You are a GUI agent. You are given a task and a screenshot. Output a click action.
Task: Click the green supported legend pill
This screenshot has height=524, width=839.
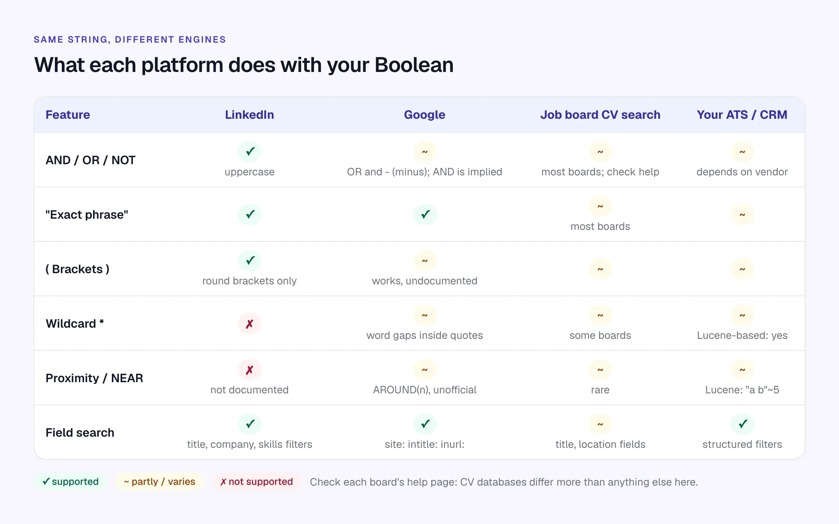point(70,481)
